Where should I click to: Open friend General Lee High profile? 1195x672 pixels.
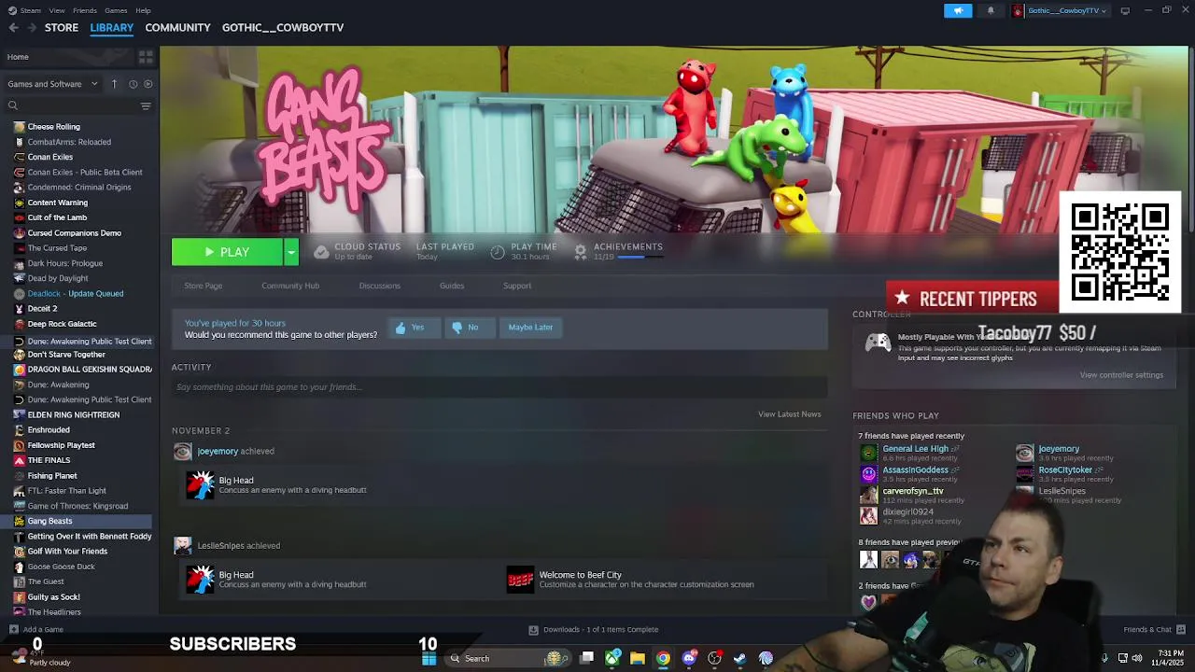[915, 449]
